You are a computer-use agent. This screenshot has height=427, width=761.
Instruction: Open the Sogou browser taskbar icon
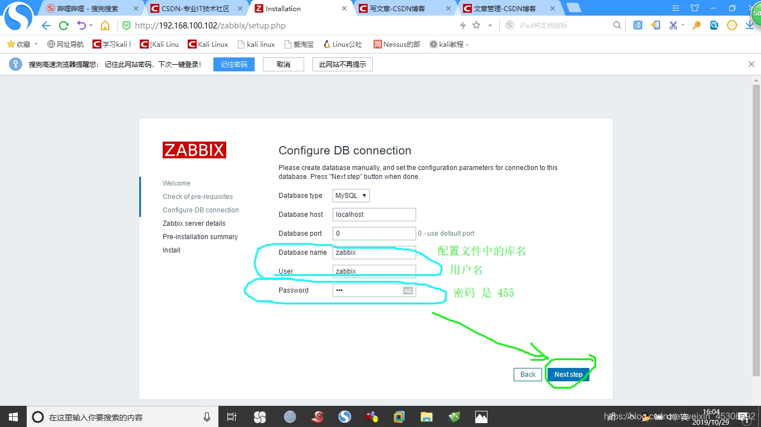(x=345, y=417)
